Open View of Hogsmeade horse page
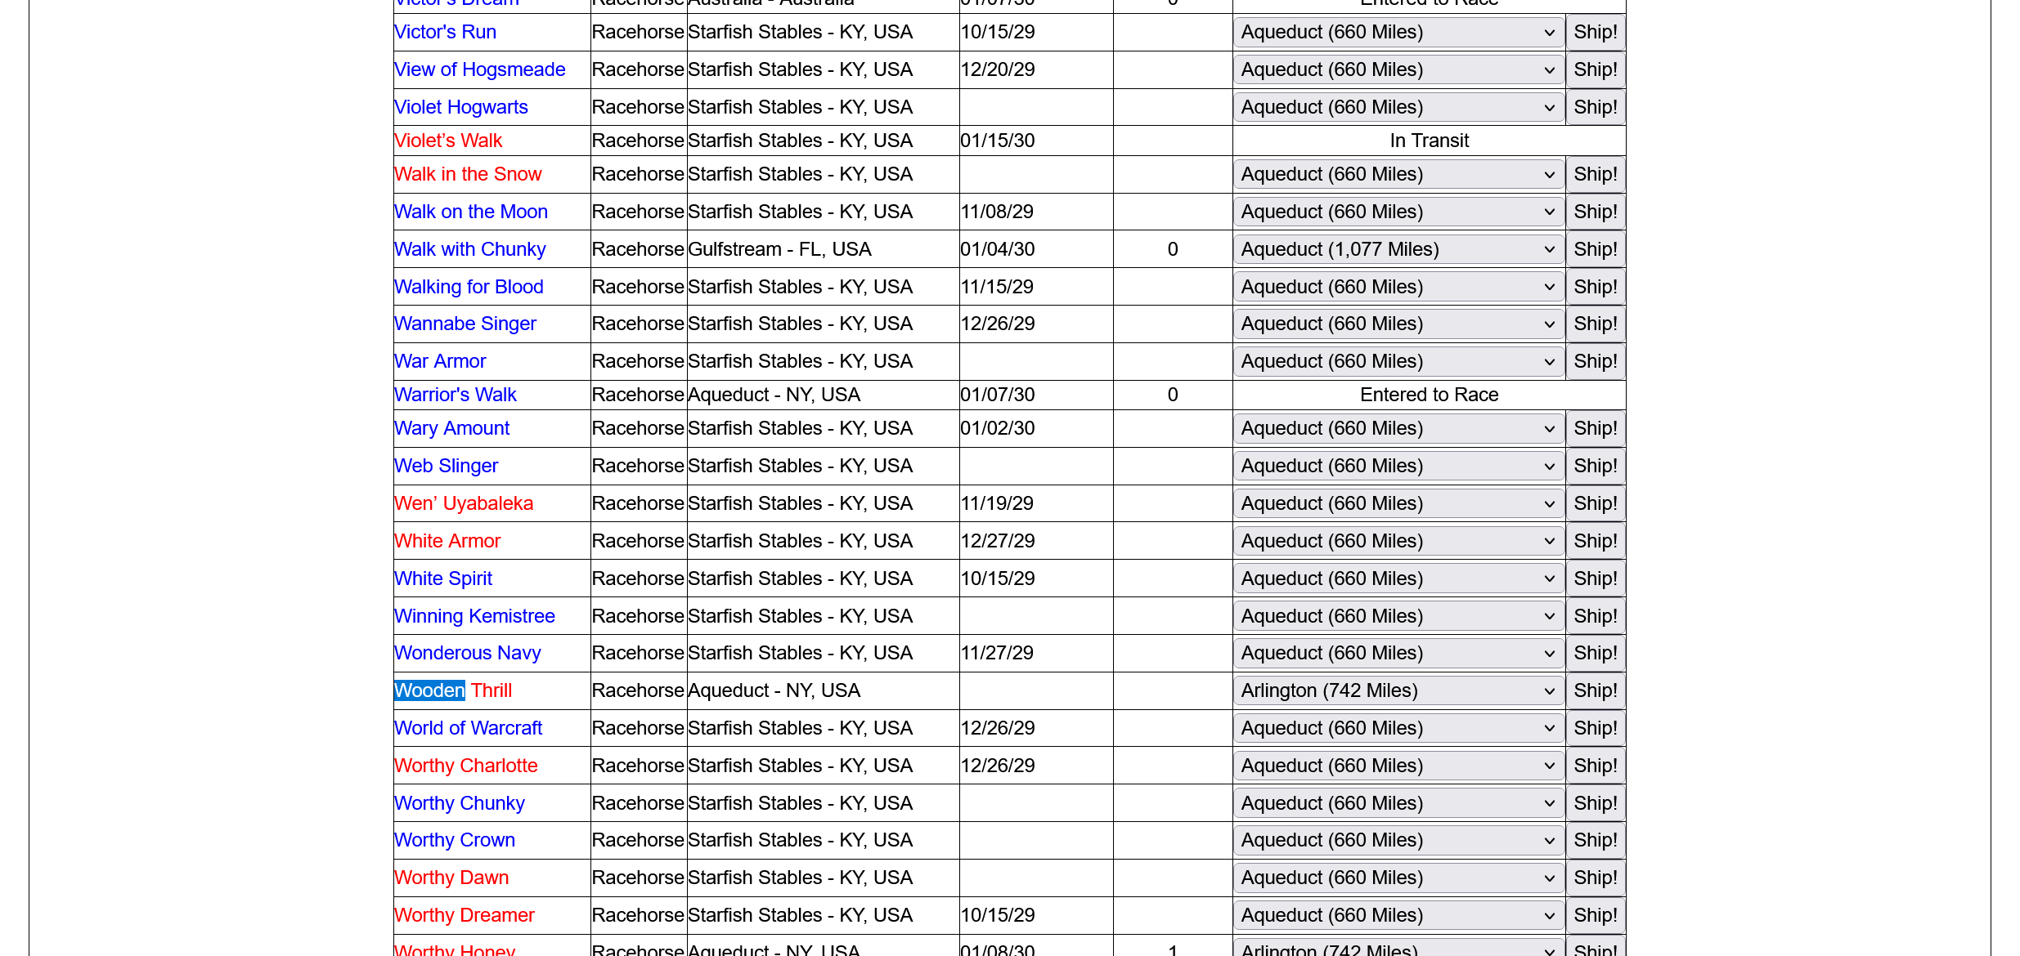Viewport: 2020px width, 956px height. (479, 69)
